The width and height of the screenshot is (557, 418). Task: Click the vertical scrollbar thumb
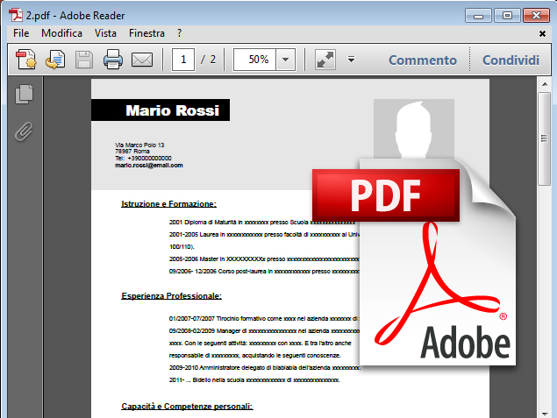tap(544, 138)
